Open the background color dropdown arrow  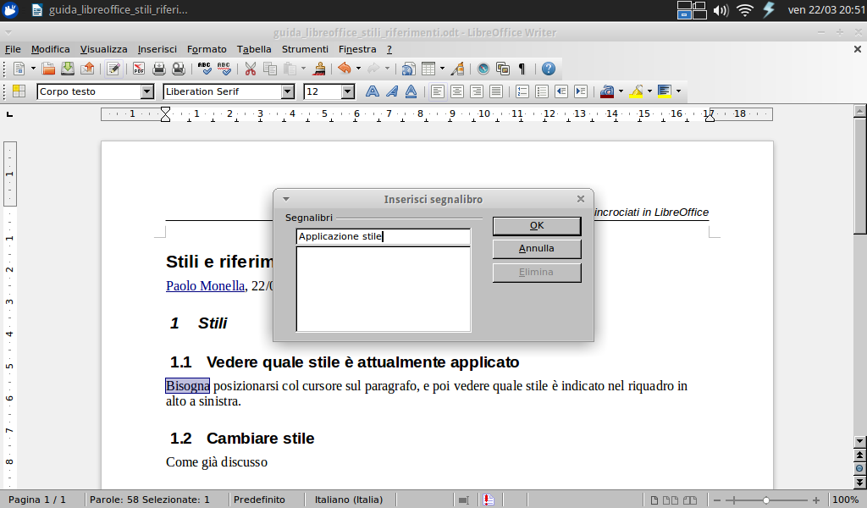[678, 91]
